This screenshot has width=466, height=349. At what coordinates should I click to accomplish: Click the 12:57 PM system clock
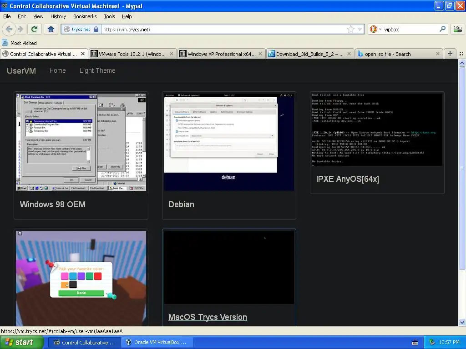(x=449, y=343)
